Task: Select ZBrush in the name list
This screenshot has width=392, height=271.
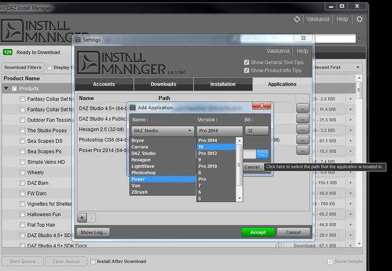Action: (x=163, y=192)
